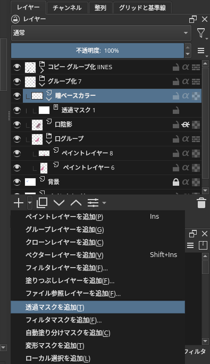The image size is (210, 364).
Task: Set opacity using the 不透明度 slider
Action: pos(97,51)
